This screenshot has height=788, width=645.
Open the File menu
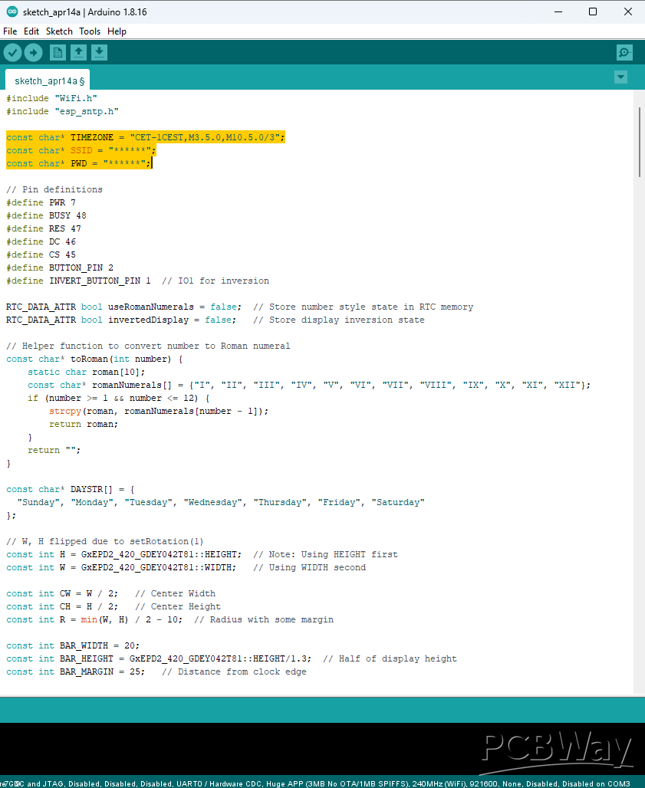click(10, 31)
